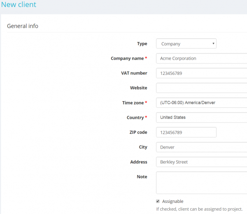Click the Country label
247x214 pixels.
click(135, 118)
